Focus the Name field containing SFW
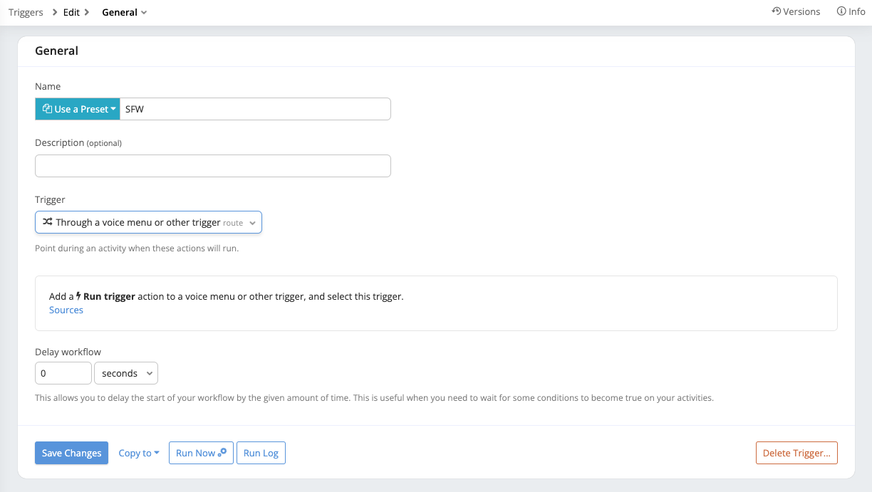Viewport: 872px width, 492px height. click(254, 109)
